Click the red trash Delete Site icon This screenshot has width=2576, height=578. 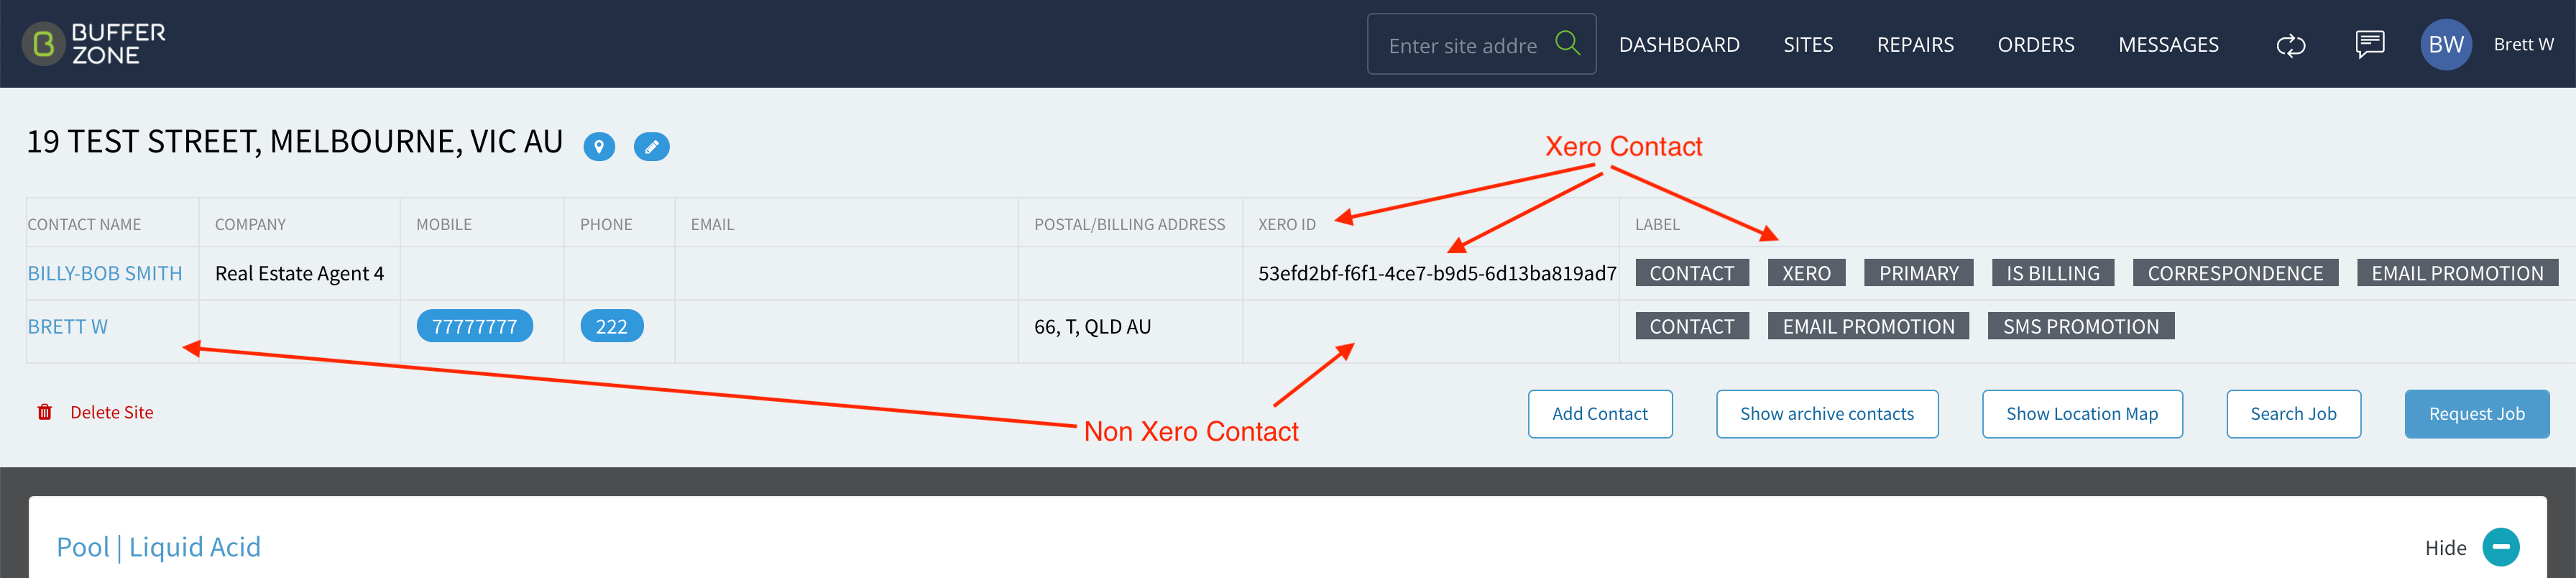point(45,412)
